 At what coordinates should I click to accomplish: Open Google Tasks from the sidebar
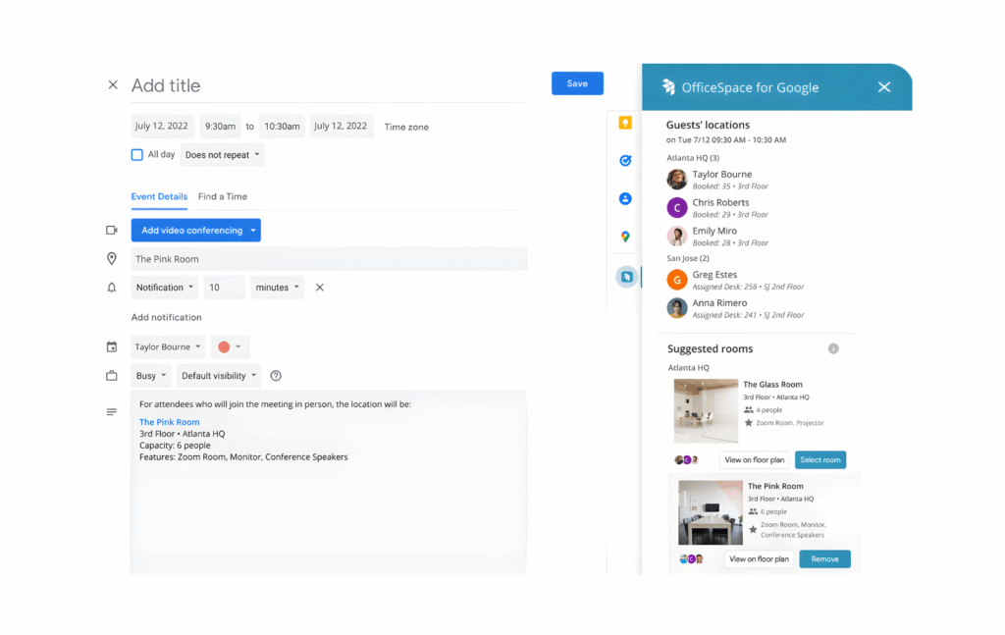(x=625, y=160)
